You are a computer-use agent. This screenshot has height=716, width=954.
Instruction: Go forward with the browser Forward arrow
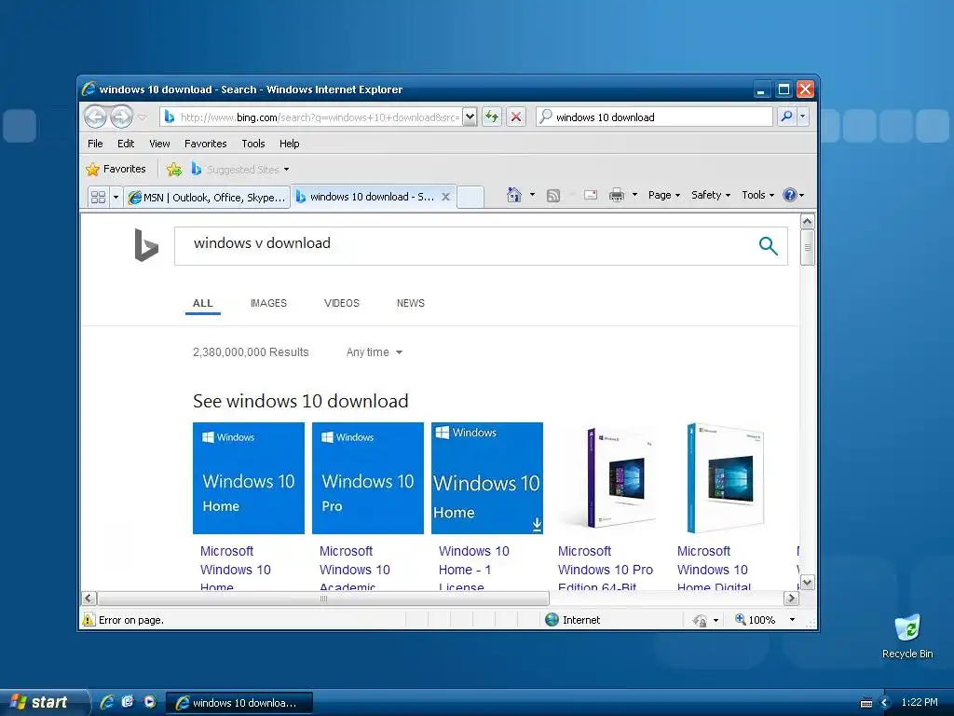click(x=122, y=117)
